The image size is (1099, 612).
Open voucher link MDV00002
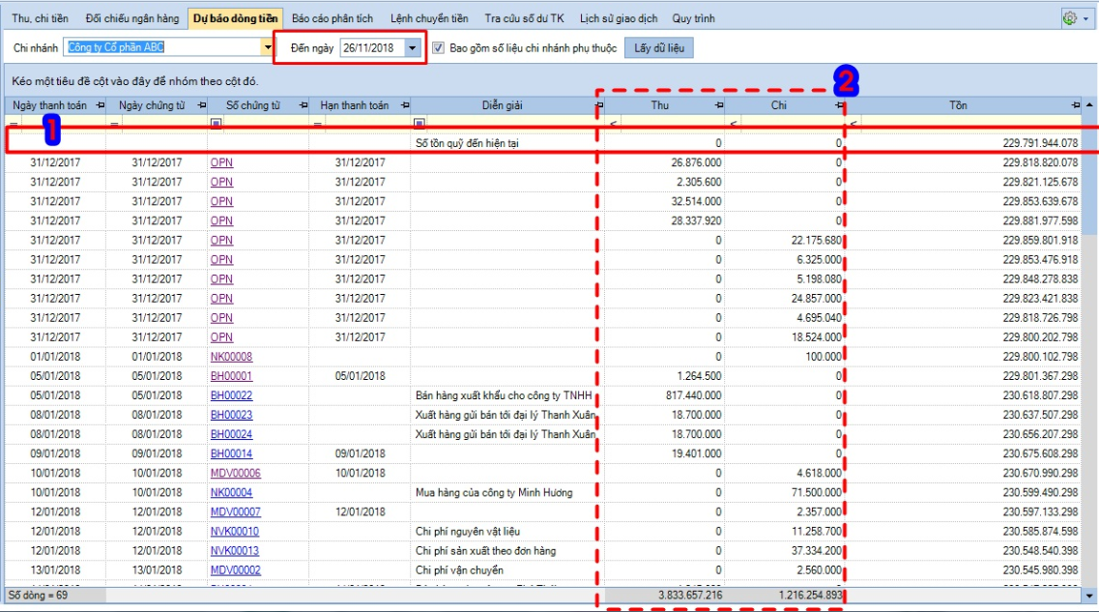pyautogui.click(x=236, y=569)
